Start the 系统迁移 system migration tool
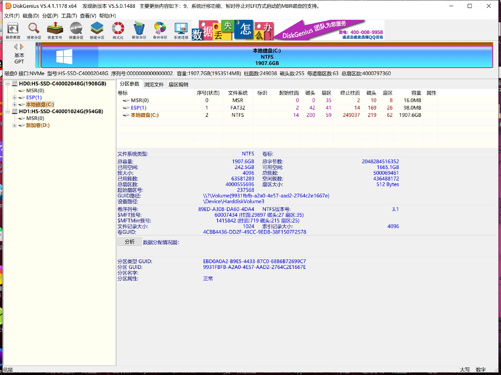The image size is (501, 375). 181,30
